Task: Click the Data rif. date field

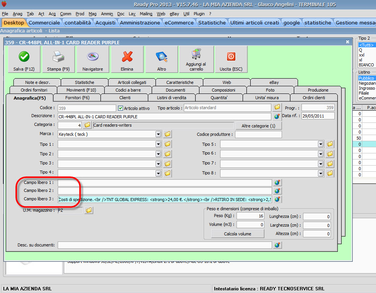Action: [x=318, y=116]
